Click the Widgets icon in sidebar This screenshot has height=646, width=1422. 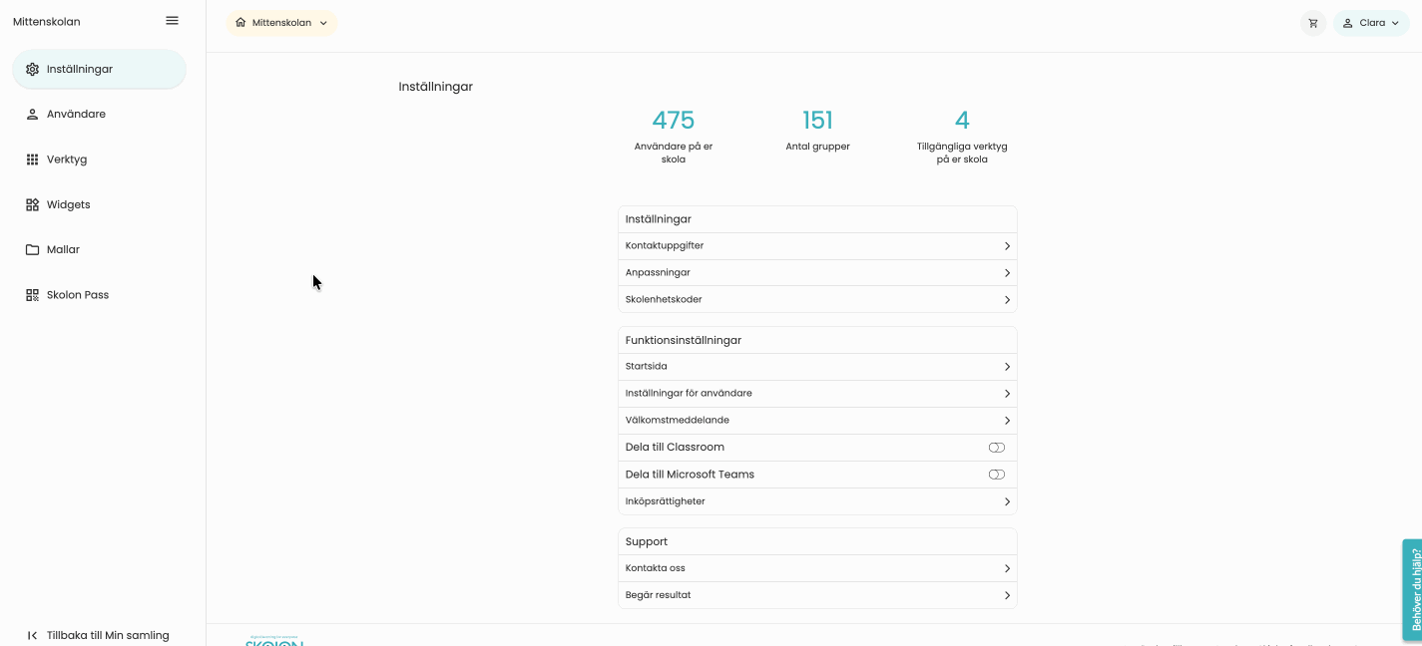coord(32,204)
